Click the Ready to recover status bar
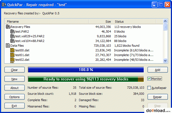This screenshot has width=172, height=113. [86, 79]
